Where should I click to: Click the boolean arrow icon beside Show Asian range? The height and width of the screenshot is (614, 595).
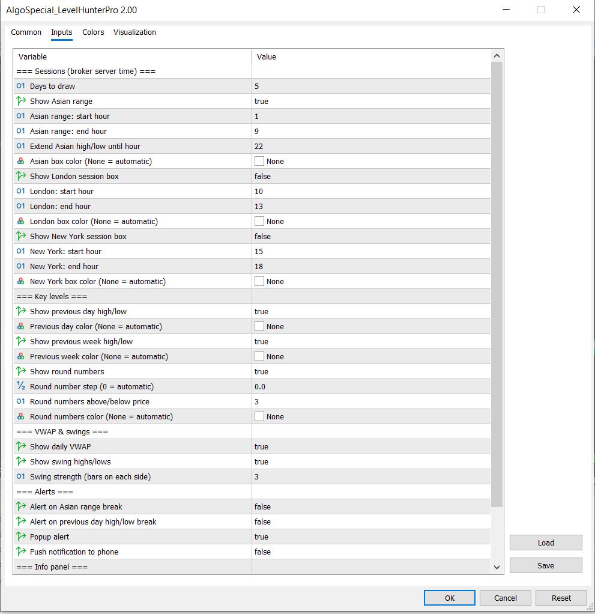coord(21,101)
